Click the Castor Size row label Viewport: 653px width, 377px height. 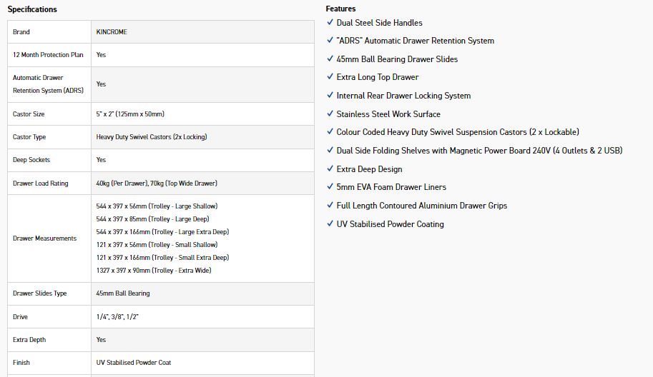click(29, 114)
